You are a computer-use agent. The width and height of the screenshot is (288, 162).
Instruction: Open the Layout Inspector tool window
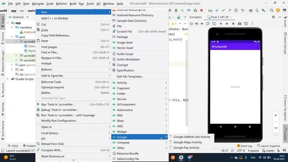pos(269,146)
